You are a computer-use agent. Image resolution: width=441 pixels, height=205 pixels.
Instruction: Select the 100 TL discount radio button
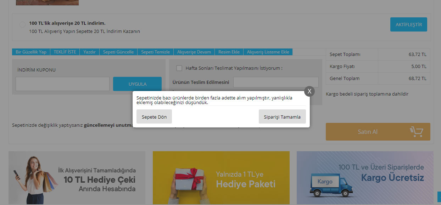(x=22, y=24)
